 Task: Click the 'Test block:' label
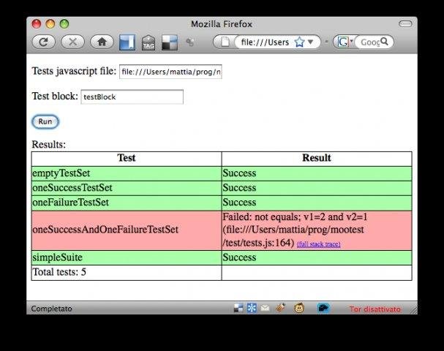pyautogui.click(x=55, y=97)
